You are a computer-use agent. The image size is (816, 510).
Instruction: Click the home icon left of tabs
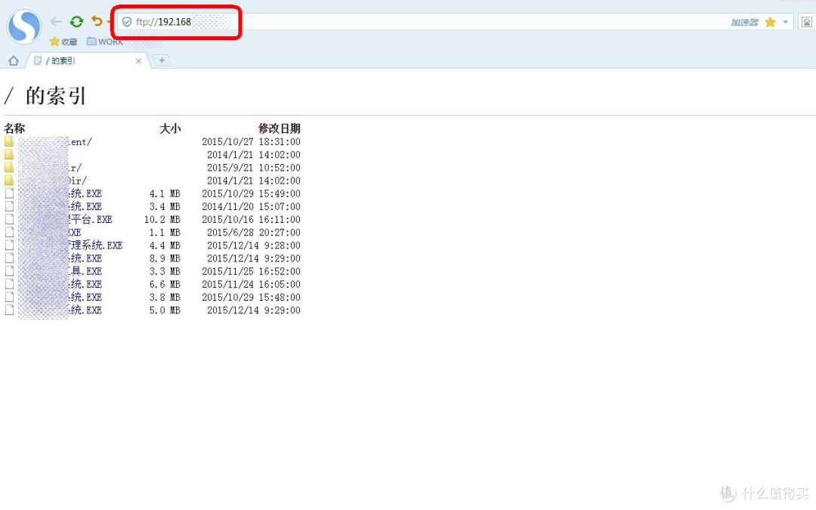pos(14,61)
